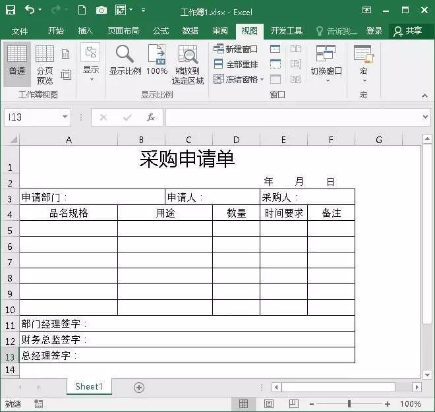This screenshot has height=412, width=435.
Task: Switch to Data (数据) tab
Action: point(190,31)
